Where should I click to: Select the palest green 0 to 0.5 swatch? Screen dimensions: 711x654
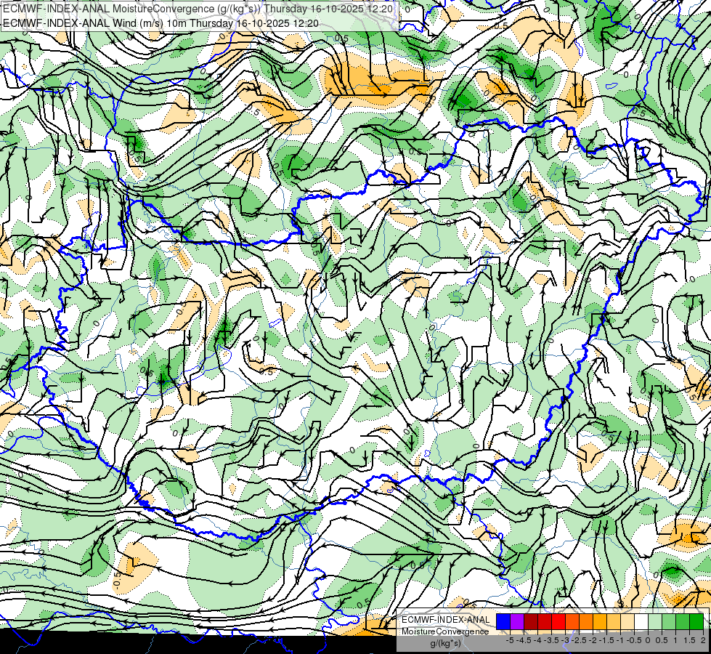pos(655,622)
